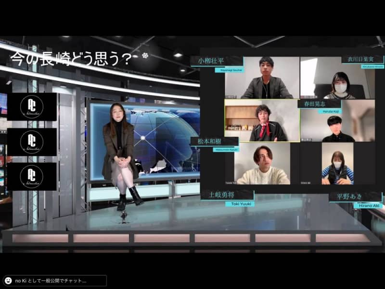Click the snowflake icon beside the title
The image size is (385, 289).
pos(145,56)
